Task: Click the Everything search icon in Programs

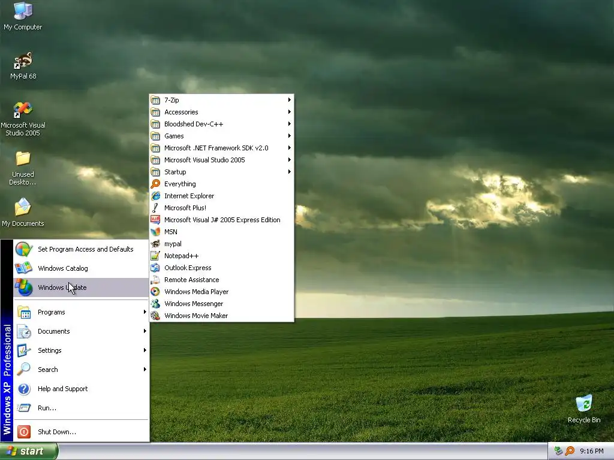Action: [x=155, y=184]
